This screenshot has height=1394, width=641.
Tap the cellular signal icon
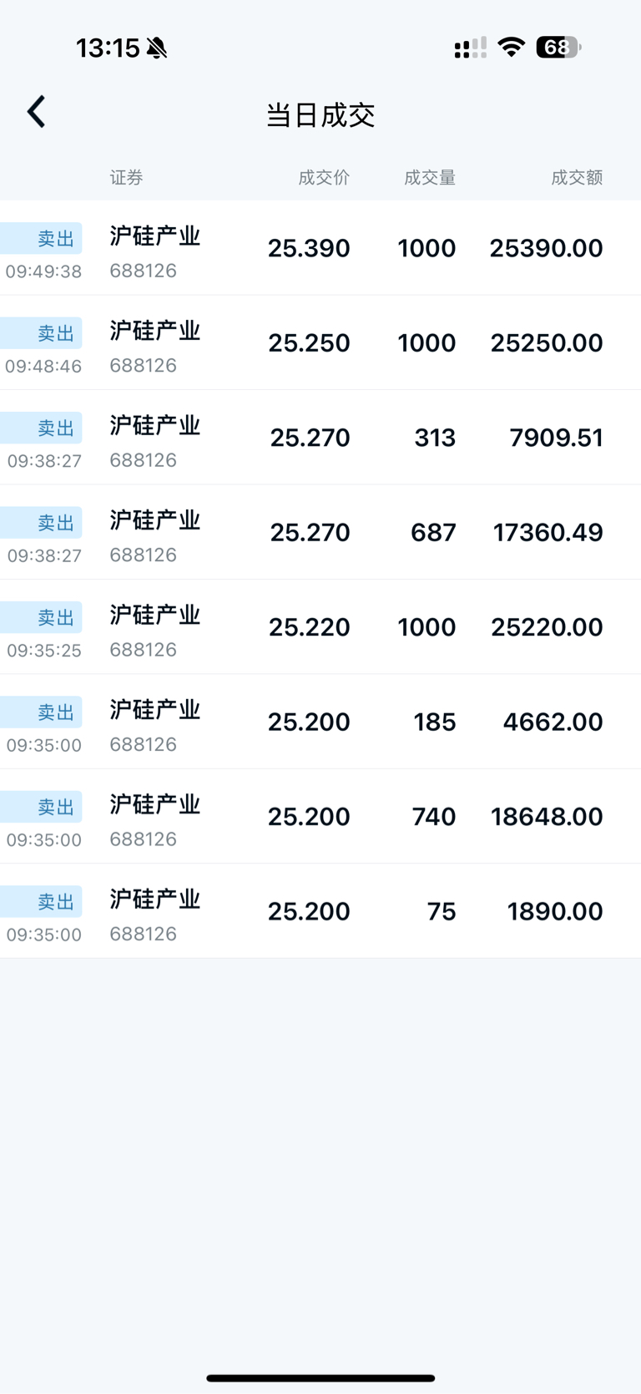(470, 48)
